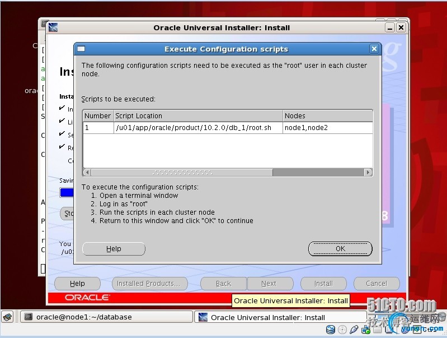Click Help button in the Installer window
This screenshot has width=447, height=338.
77,284
